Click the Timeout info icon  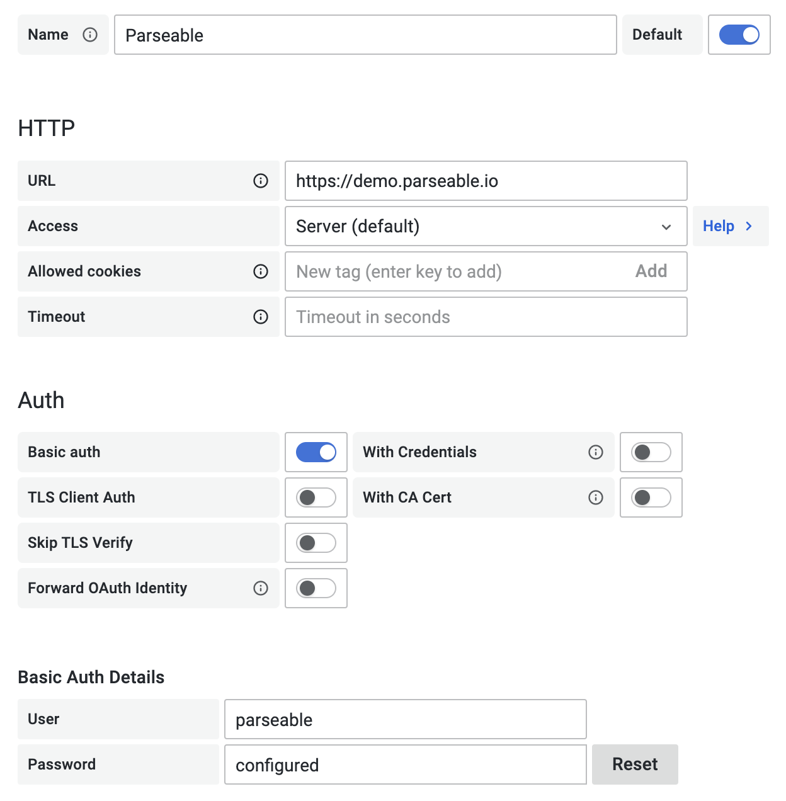(x=261, y=317)
